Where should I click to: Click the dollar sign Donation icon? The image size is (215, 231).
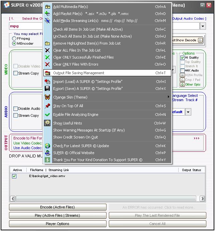47,160
